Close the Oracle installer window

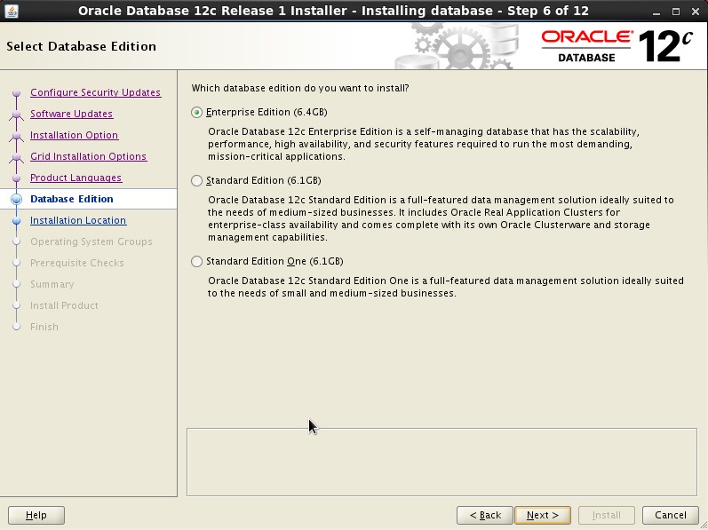click(x=696, y=12)
